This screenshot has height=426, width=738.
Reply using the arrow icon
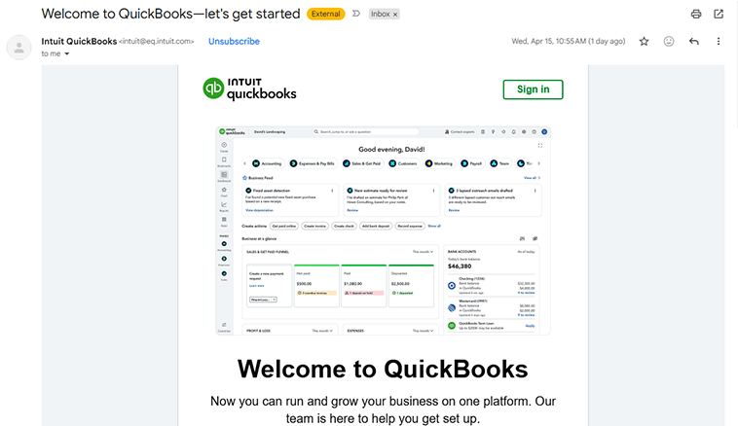(694, 42)
